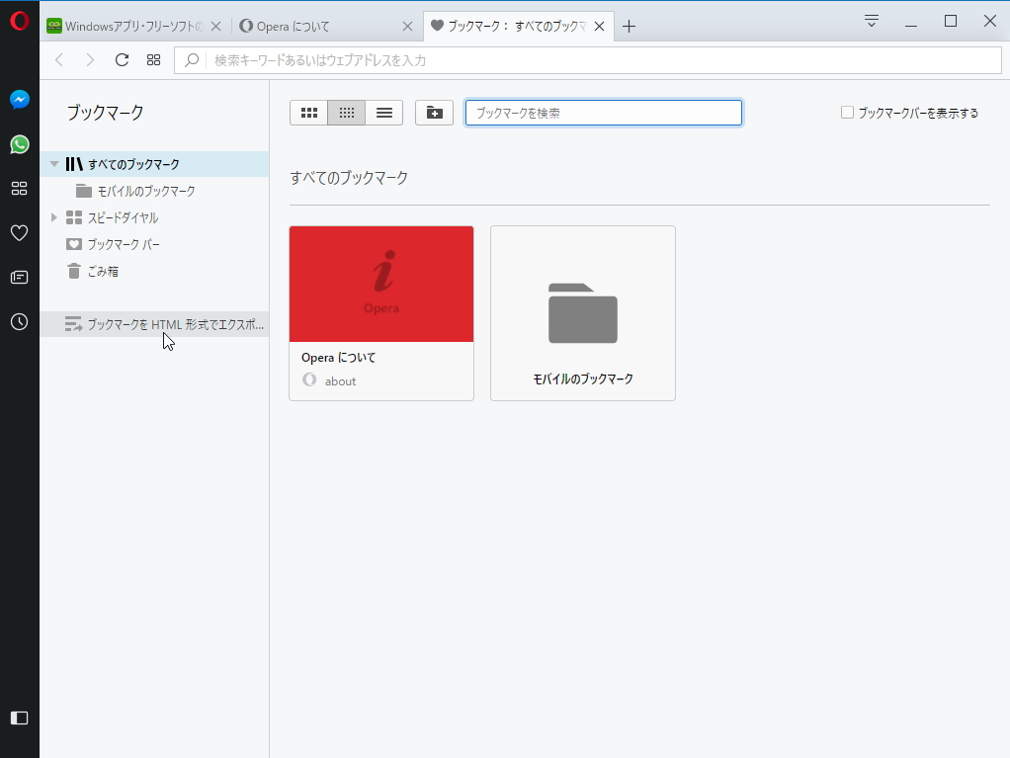Switch to large thumbnail view
The height and width of the screenshot is (758, 1010).
pos(309,113)
